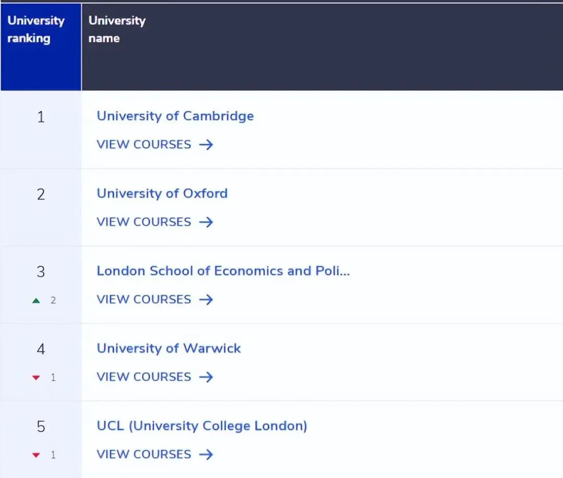Open VIEW COURSES for London School of Economics
Image resolution: width=563 pixels, height=478 pixels.
(x=144, y=299)
